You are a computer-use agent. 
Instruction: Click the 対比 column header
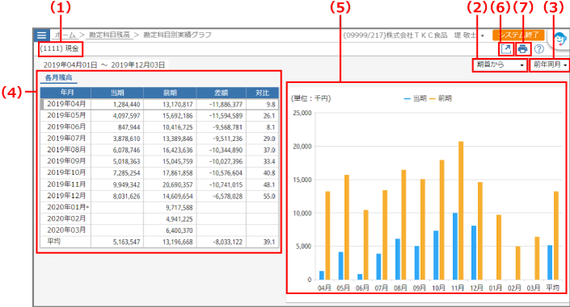[262, 93]
